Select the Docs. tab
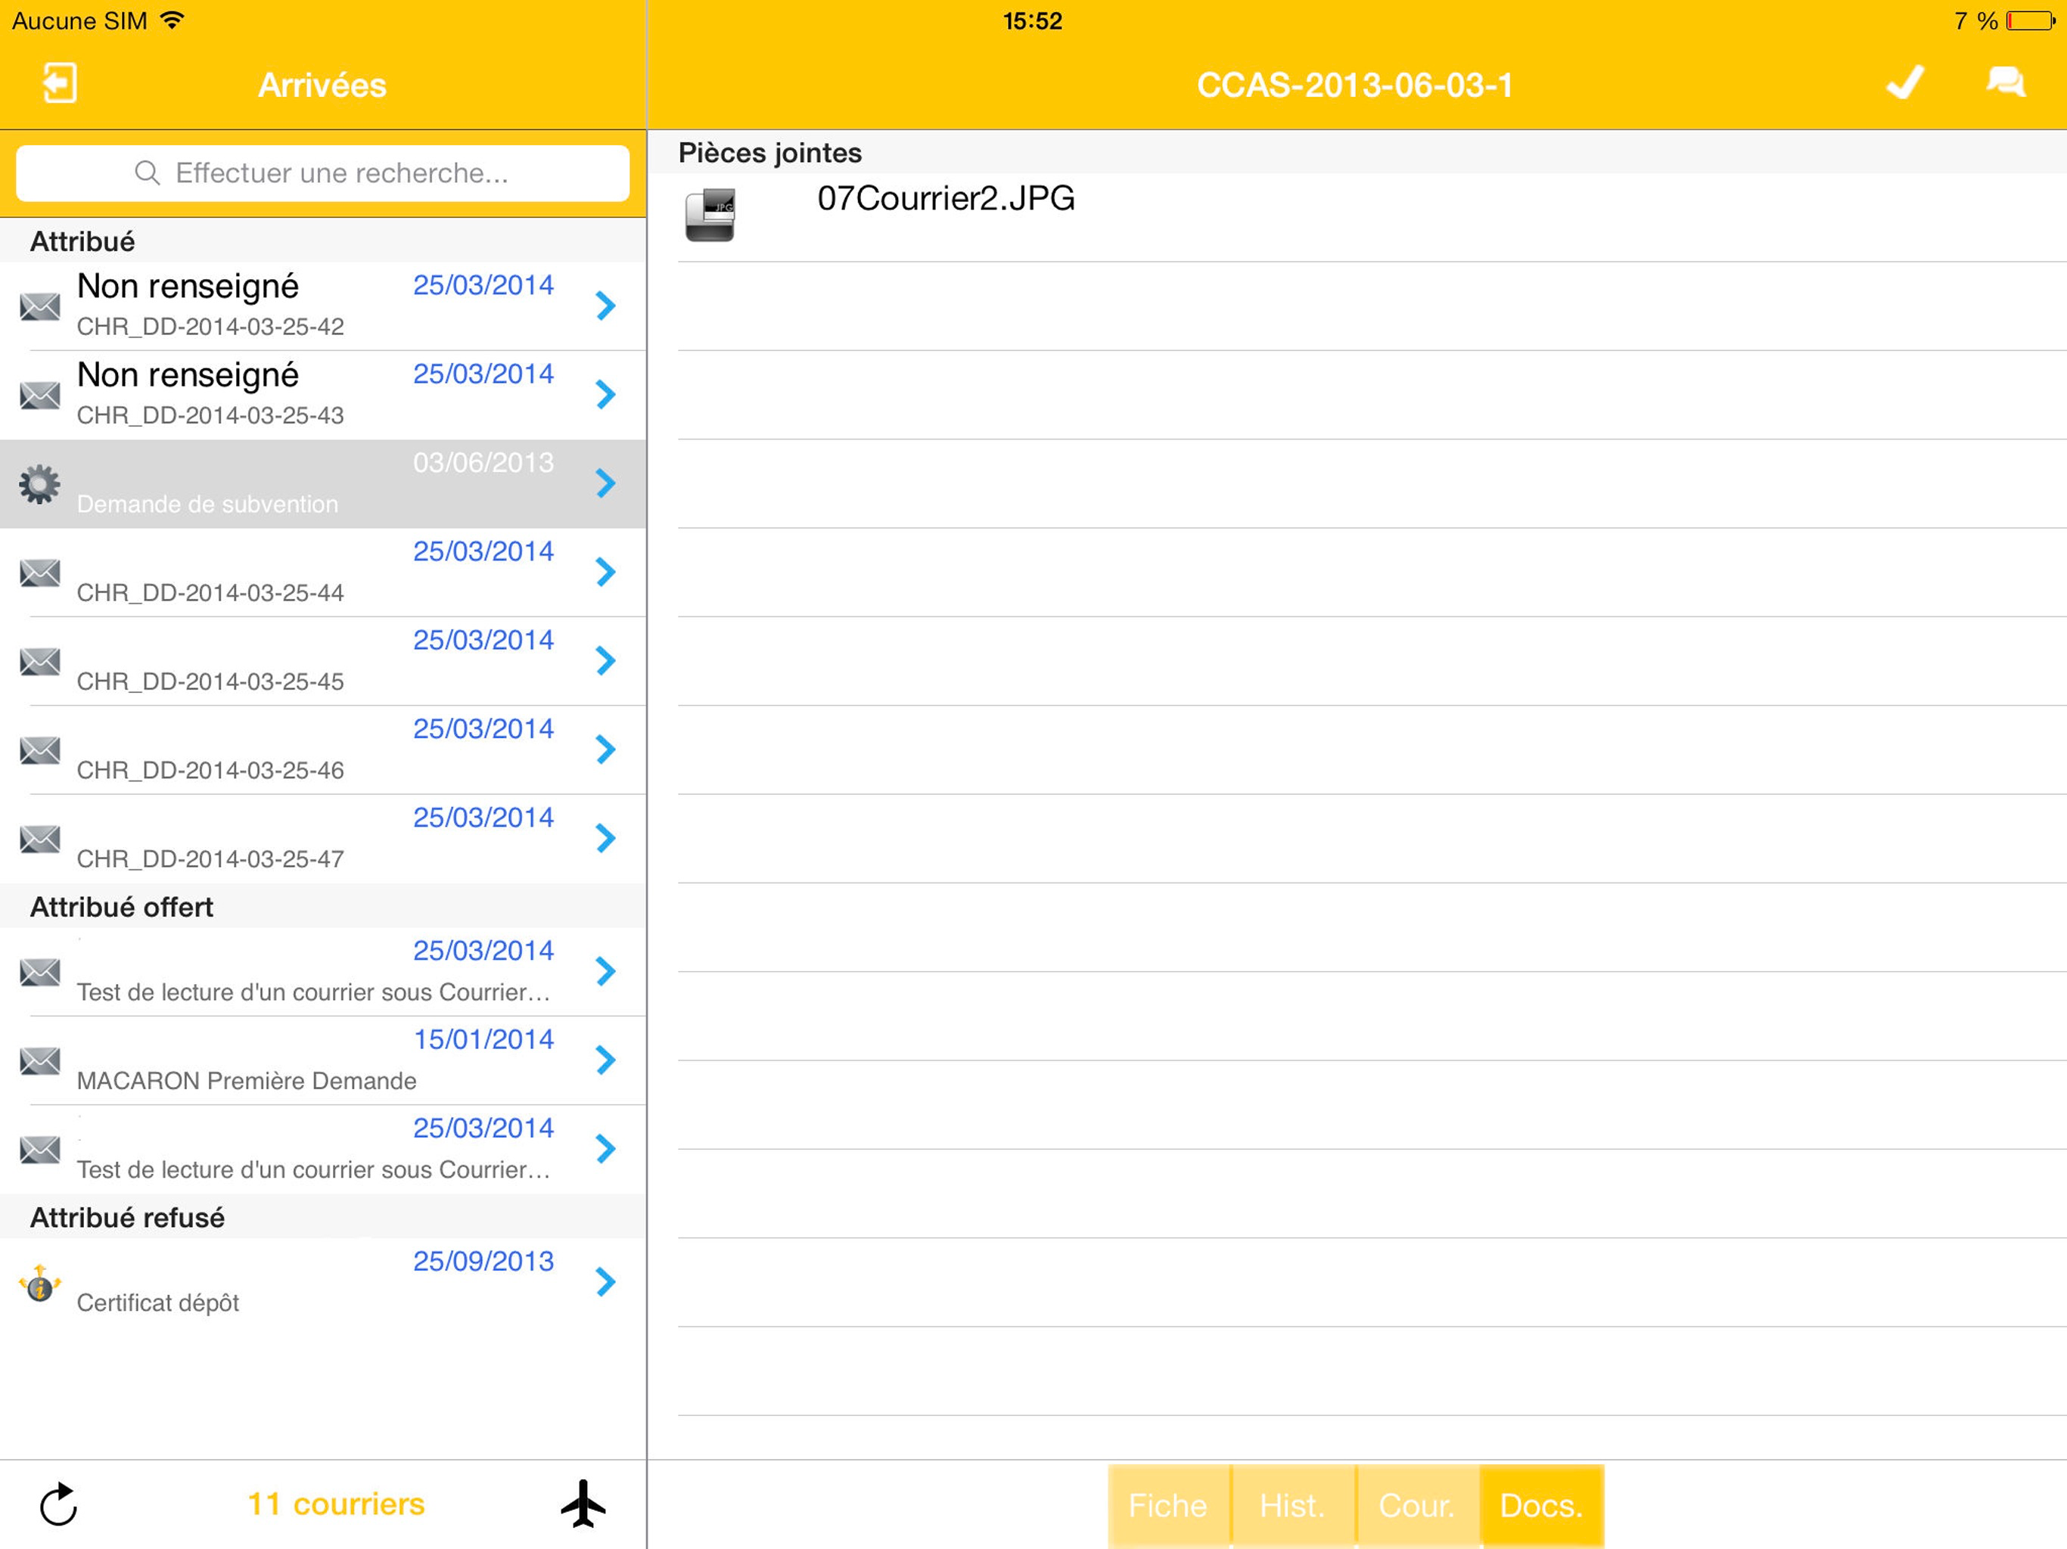 tap(1542, 1505)
